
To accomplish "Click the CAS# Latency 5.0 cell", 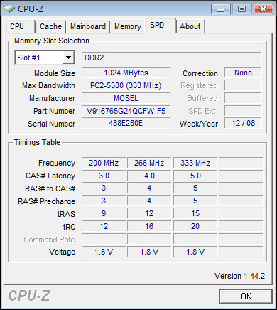I will 195,176.
